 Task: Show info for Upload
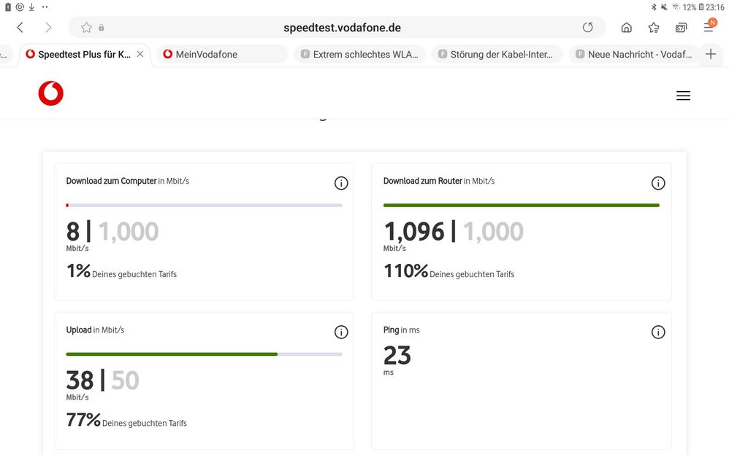click(x=341, y=332)
